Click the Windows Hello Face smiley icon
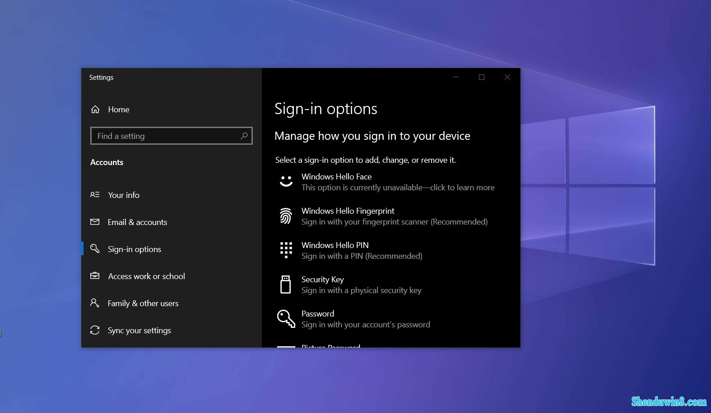The width and height of the screenshot is (711, 413). (x=286, y=181)
